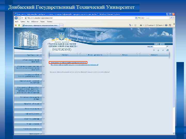This screenshot has height=139, width=186.
Task: Click the browser Forward arrow button
Action: coord(19,18)
